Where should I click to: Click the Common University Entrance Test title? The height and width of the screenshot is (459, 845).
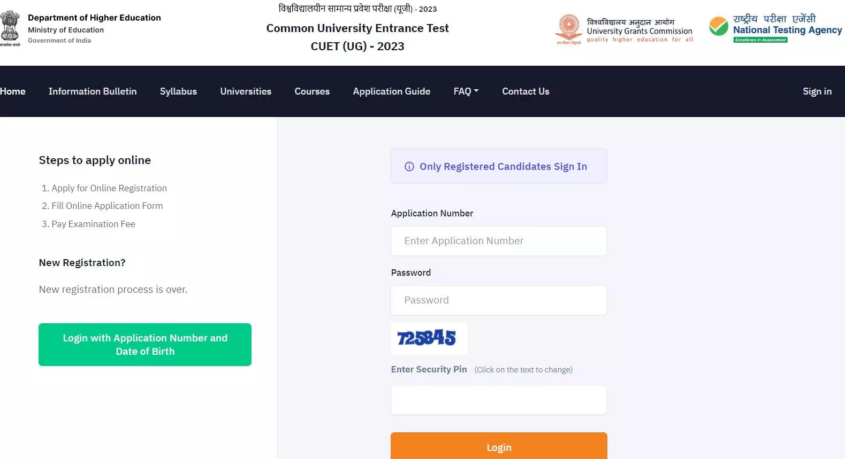tap(357, 28)
